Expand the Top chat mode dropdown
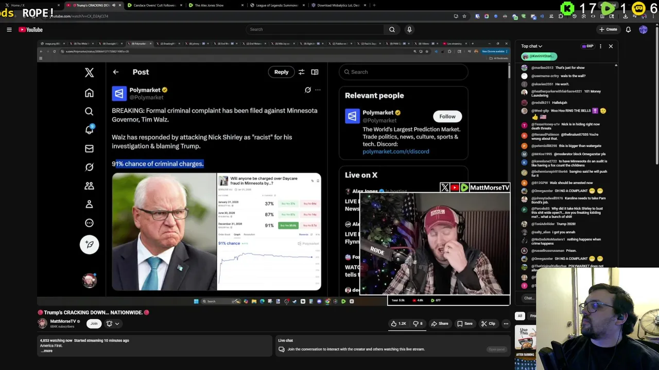The width and height of the screenshot is (659, 370). [x=531, y=46]
